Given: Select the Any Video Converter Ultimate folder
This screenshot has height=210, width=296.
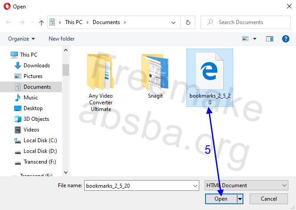Looking at the screenshot, I should tap(101, 83).
